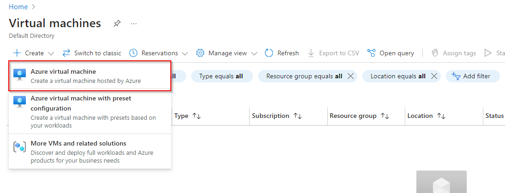Click the Type equals all filter pill
The image size is (505, 193).
tap(221, 76)
